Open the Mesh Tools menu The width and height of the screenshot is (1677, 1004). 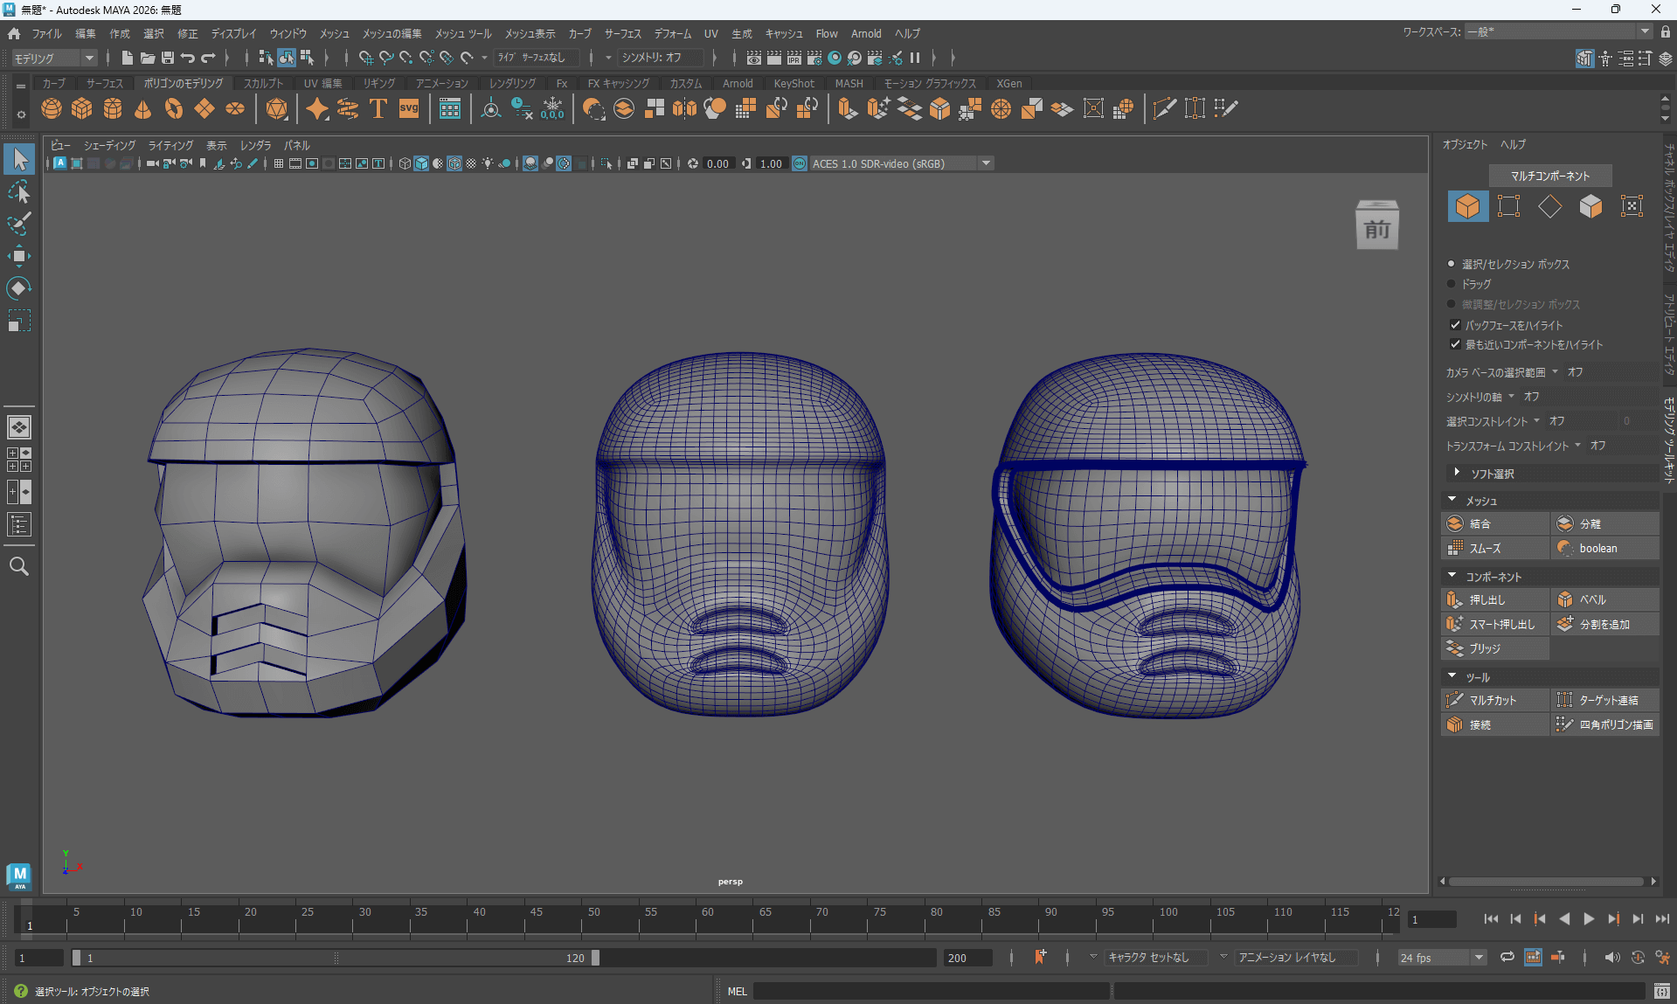click(x=463, y=33)
